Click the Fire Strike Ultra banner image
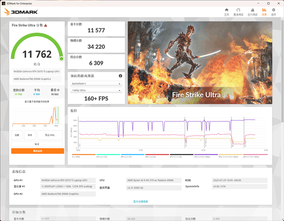 200,62
